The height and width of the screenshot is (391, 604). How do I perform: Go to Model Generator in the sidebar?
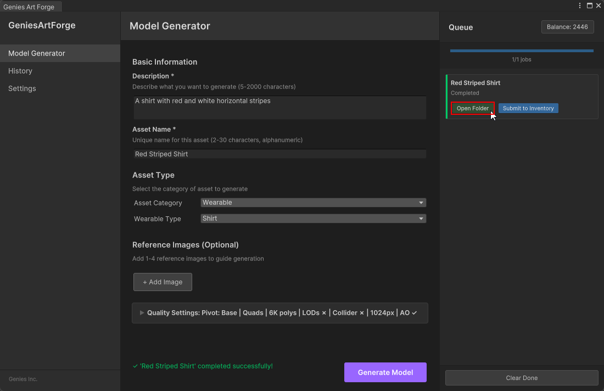[x=60, y=53]
